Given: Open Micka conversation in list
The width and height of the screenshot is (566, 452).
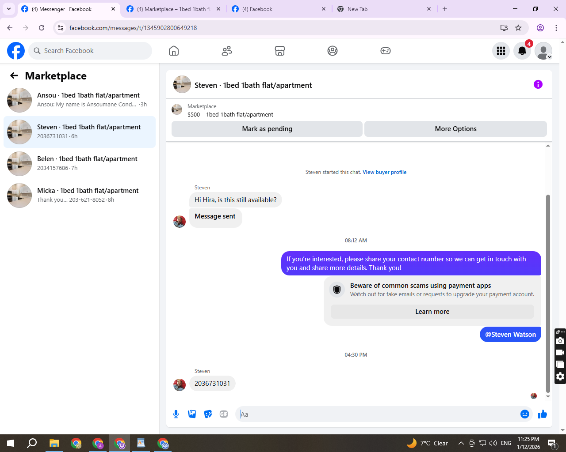Looking at the screenshot, I should click(x=80, y=196).
